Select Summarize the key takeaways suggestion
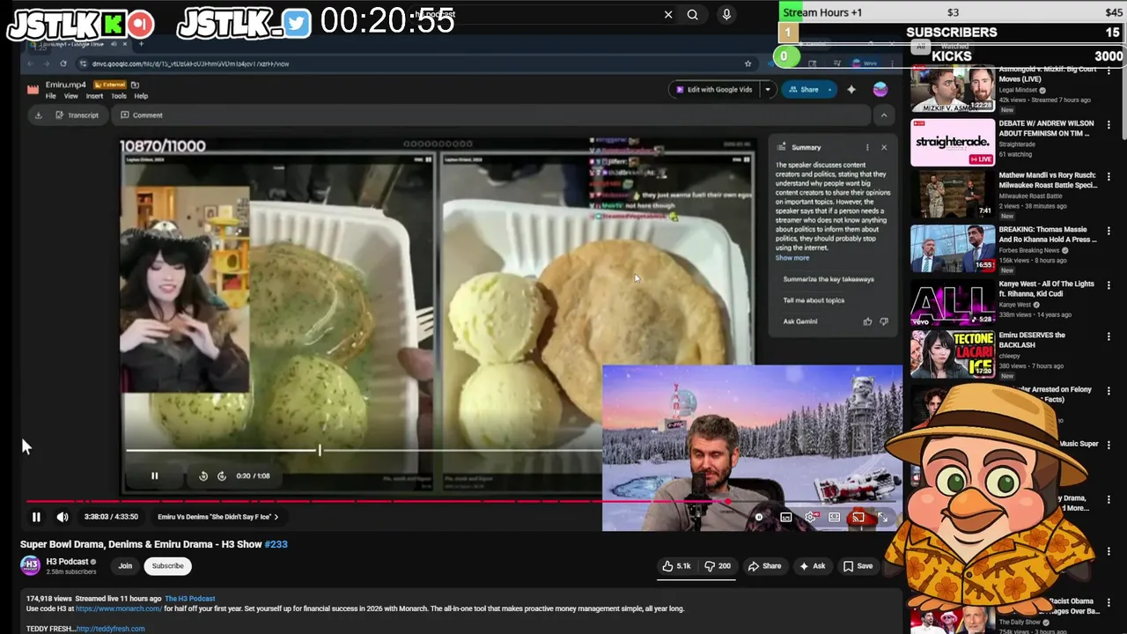The width and height of the screenshot is (1127, 634). pos(829,279)
